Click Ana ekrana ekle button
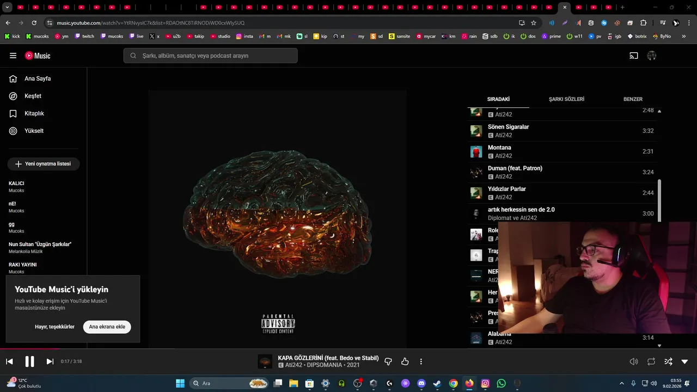 point(107,327)
